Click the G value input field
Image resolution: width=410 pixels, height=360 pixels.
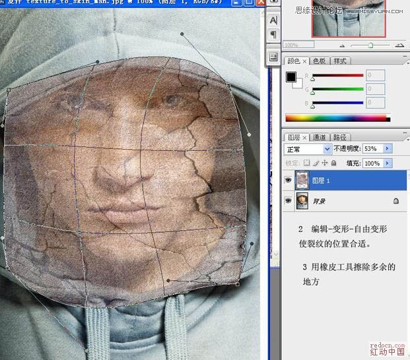[x=375, y=89]
